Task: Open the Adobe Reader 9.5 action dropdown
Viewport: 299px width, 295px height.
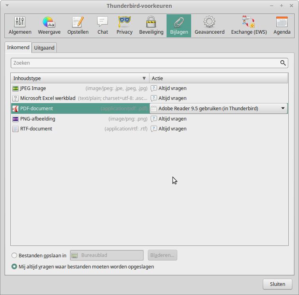Action: point(219,109)
